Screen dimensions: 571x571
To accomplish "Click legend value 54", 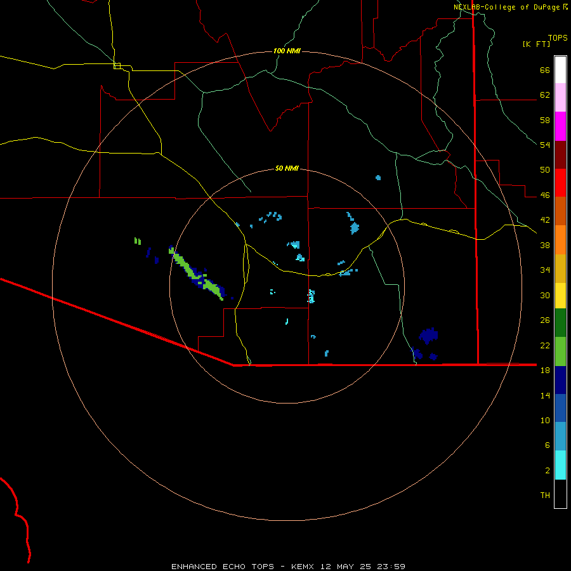I will tap(545, 145).
